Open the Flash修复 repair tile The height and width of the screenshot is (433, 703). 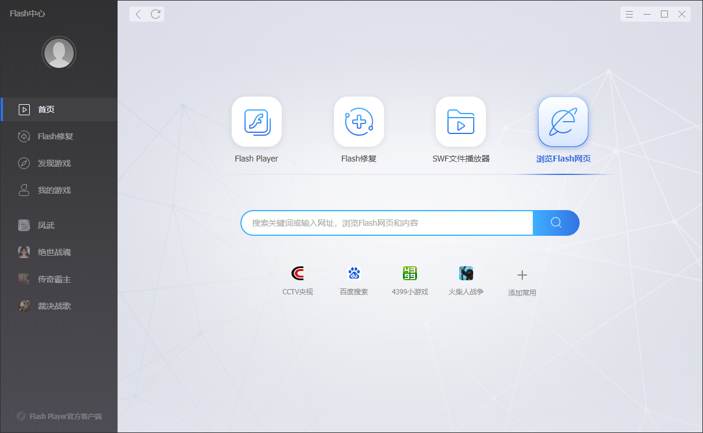coord(359,122)
